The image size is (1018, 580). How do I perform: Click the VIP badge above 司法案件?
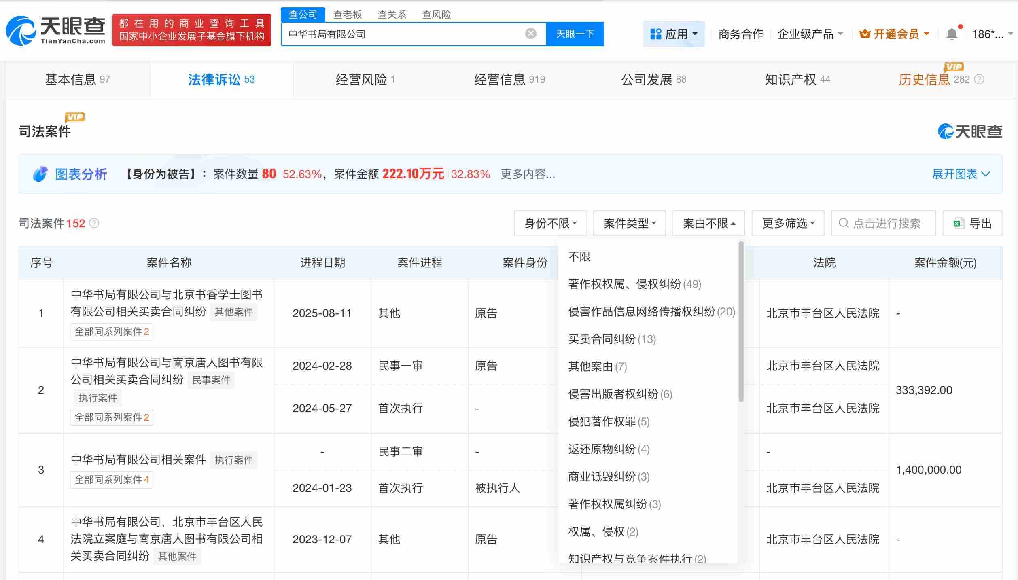(x=75, y=116)
